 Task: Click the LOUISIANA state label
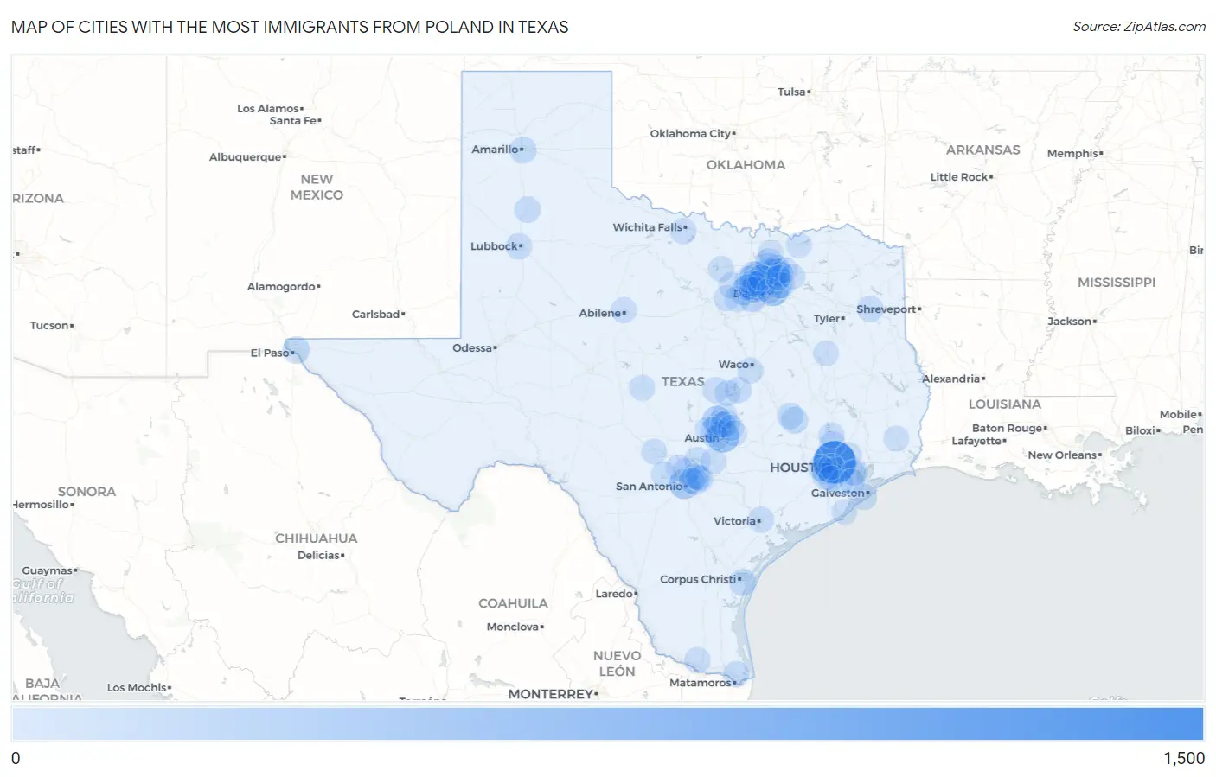pyautogui.click(x=1004, y=404)
